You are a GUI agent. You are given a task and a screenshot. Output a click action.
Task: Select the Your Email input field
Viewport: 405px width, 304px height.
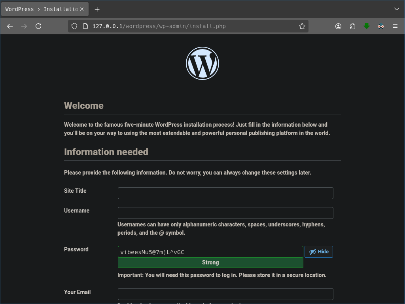[225, 294]
